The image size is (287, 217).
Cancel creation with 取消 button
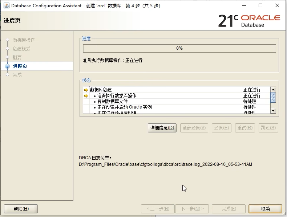coord(265,209)
